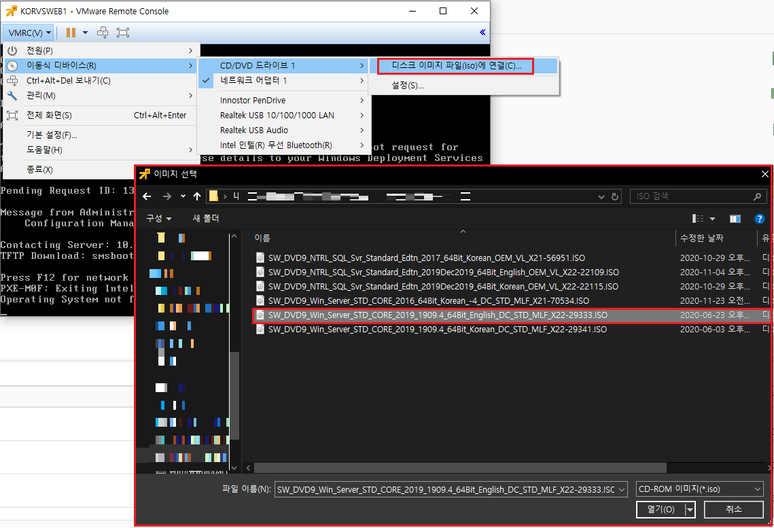Expand the view options dropdown arrow
The height and width of the screenshot is (528, 774).
coord(712,219)
